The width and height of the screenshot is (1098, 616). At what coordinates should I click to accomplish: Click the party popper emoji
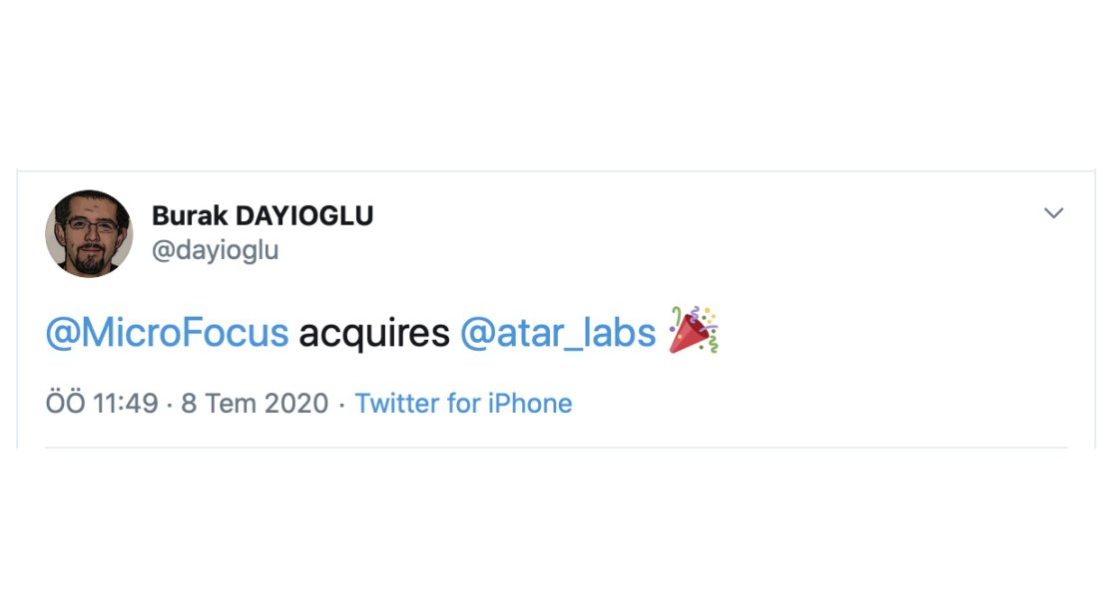tap(694, 331)
